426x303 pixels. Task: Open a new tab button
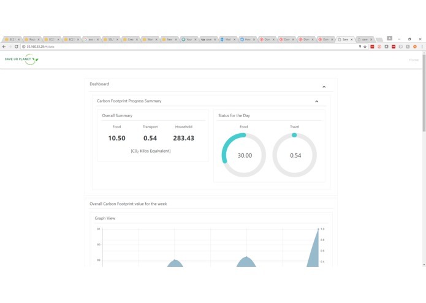point(379,40)
